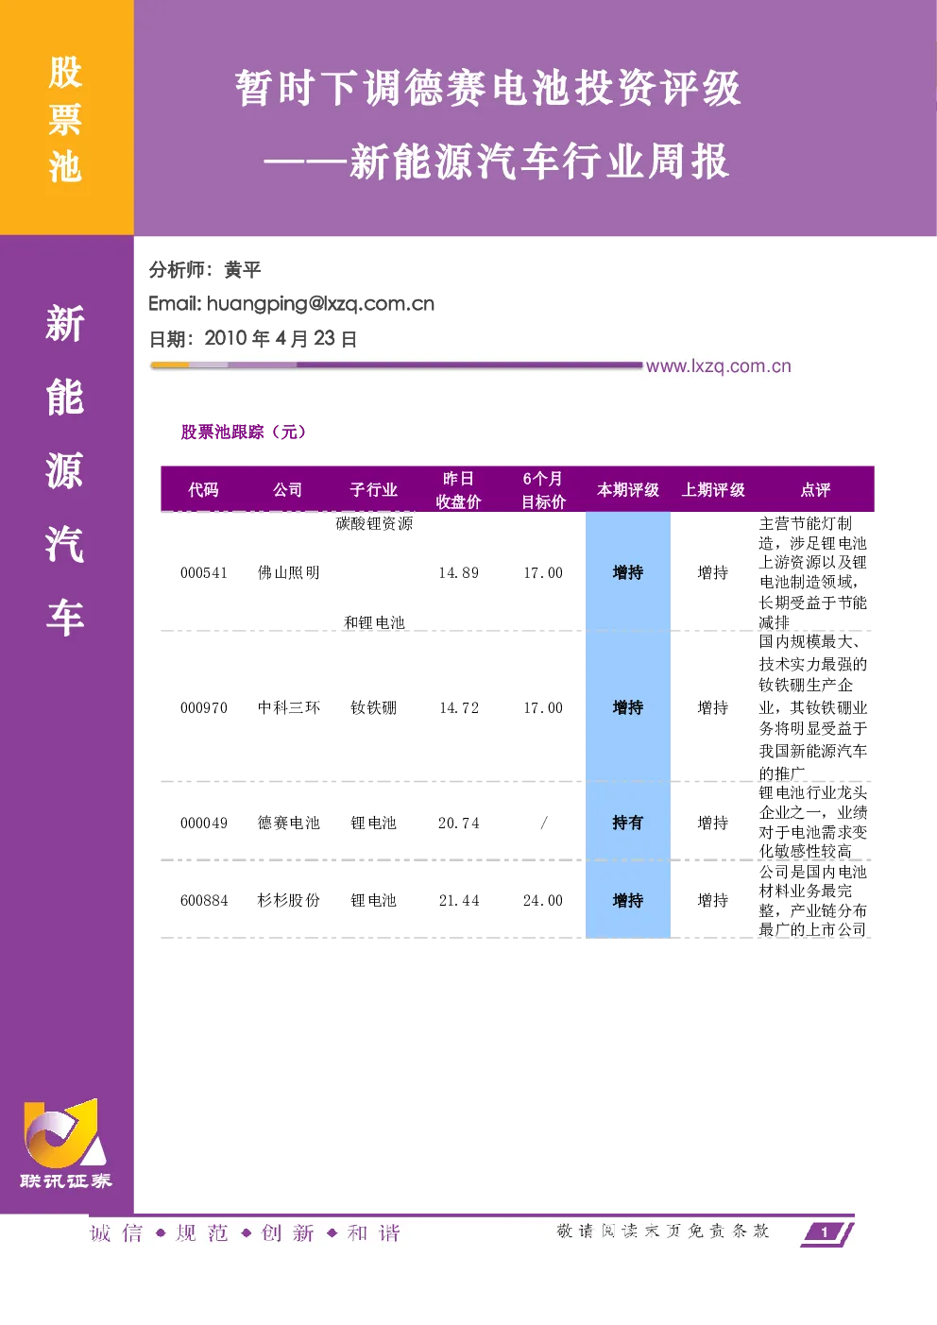Select the subtitle 新能源汽车行业周报

tap(539, 161)
